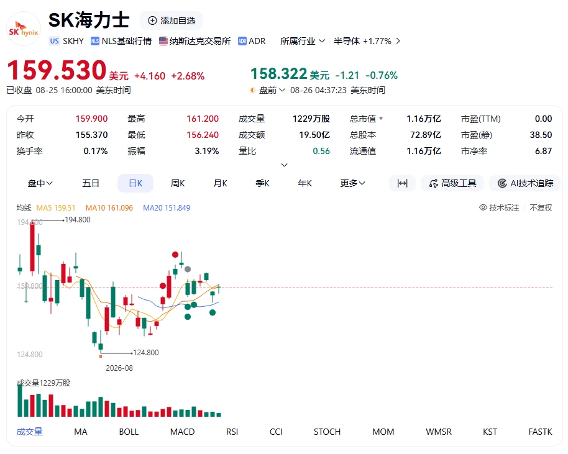The height and width of the screenshot is (454, 568).
Task: Switch to the 季K chart tab
Action: (263, 183)
